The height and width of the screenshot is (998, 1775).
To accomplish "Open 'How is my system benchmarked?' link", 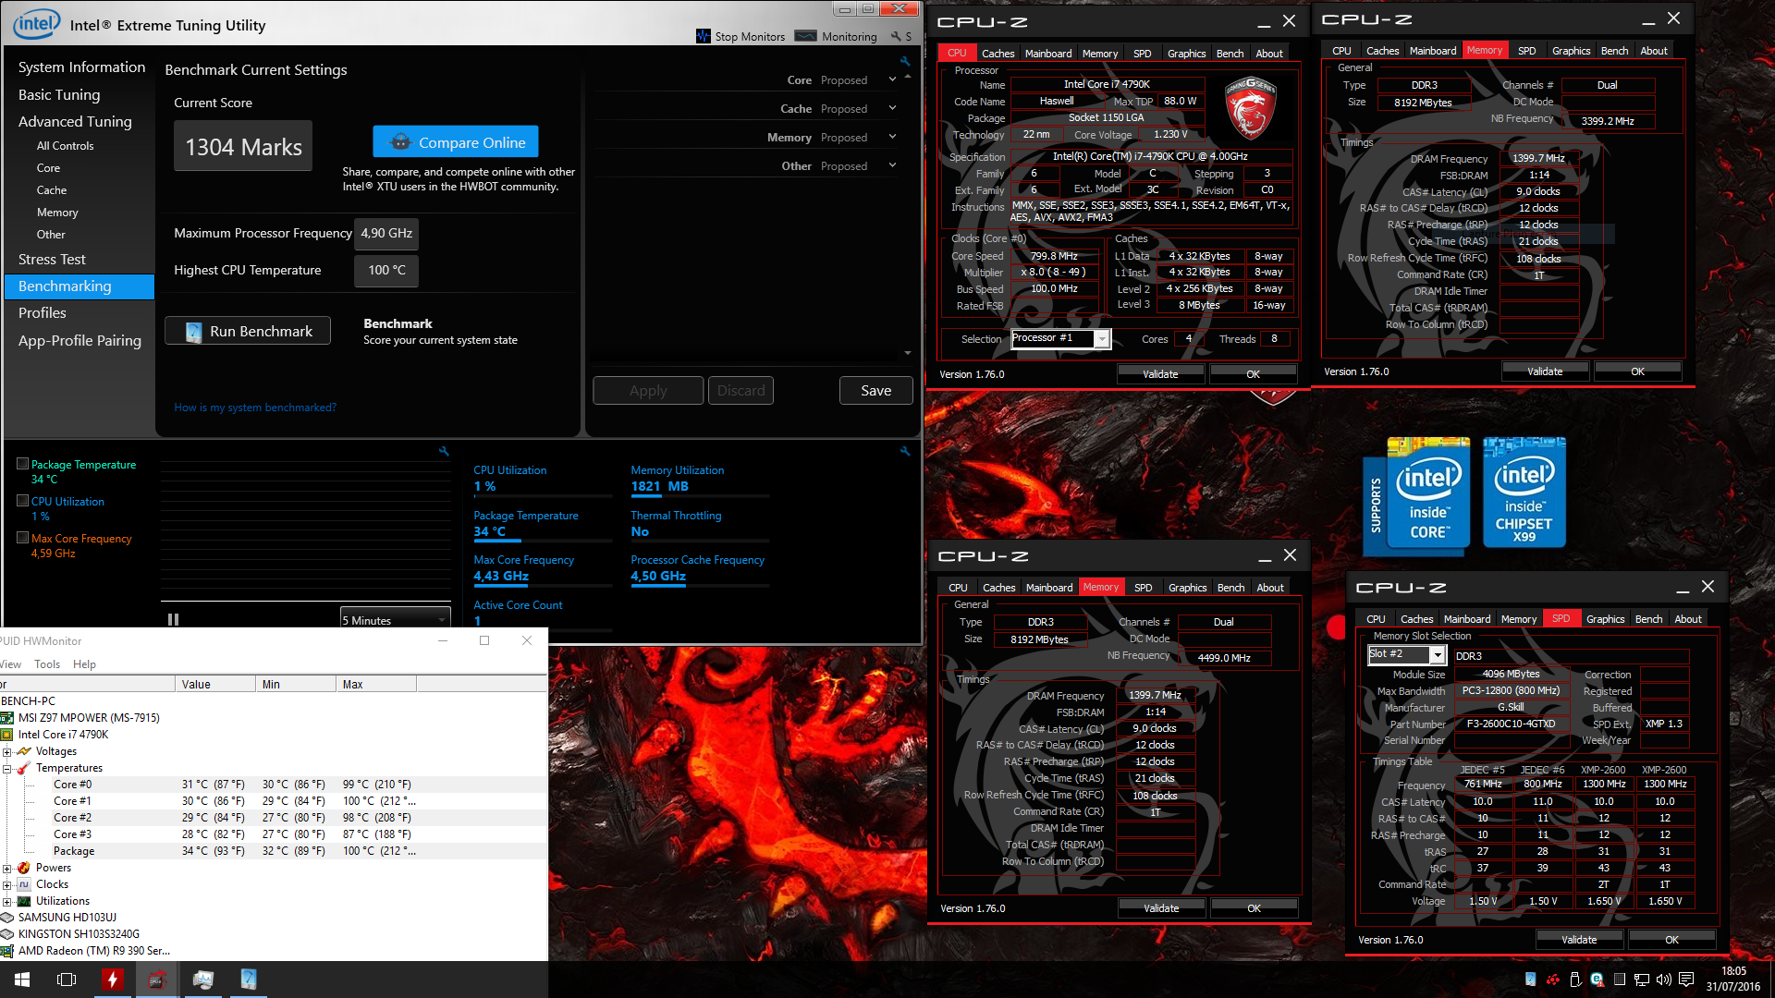I will point(255,408).
